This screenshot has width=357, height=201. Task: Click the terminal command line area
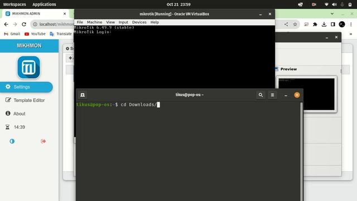188,104
